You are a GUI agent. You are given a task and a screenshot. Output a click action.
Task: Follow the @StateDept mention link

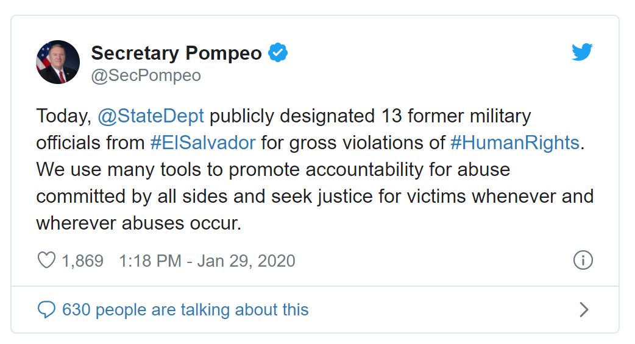point(151,116)
